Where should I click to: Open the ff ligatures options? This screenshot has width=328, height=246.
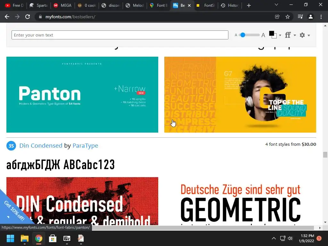pos(288,35)
